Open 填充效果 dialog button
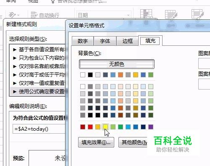Viewport: 210px width, 166px height. 96,142
